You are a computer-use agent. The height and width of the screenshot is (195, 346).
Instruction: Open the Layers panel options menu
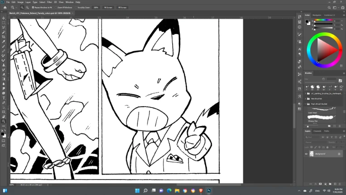[344, 131]
